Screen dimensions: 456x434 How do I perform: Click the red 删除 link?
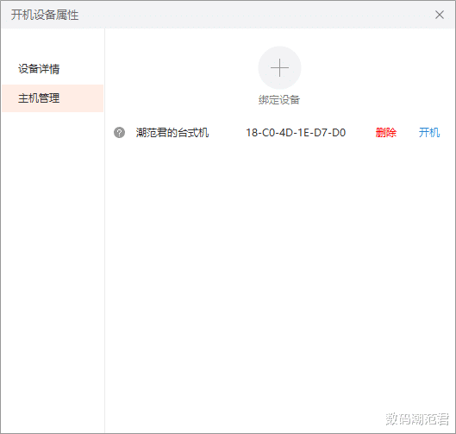pyautogui.click(x=386, y=133)
